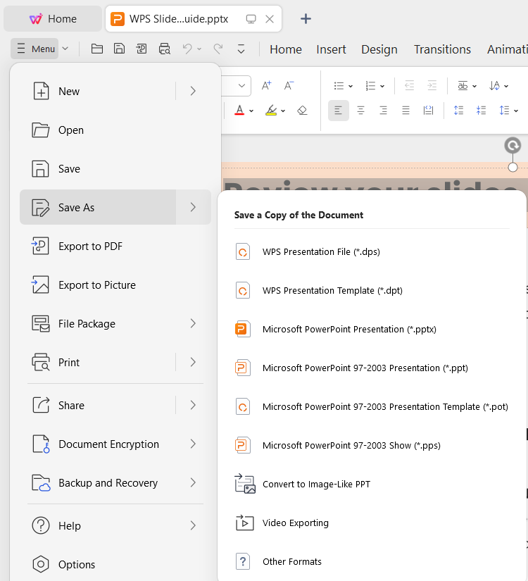Viewport: 528px width, 581px height.
Task: Click the numbered list icon
Action: (370, 86)
